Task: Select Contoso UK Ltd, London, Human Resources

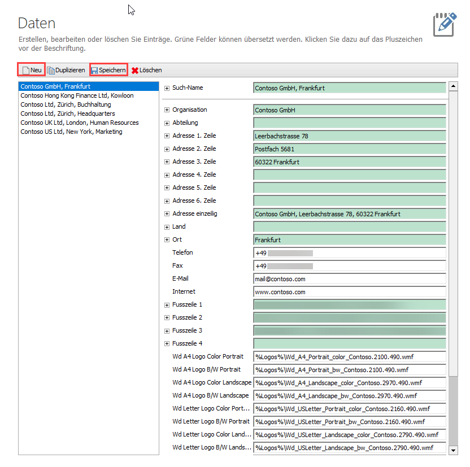Action: tap(89, 123)
